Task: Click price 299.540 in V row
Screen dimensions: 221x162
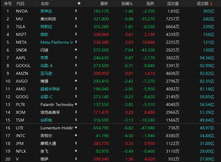Action: (101, 159)
